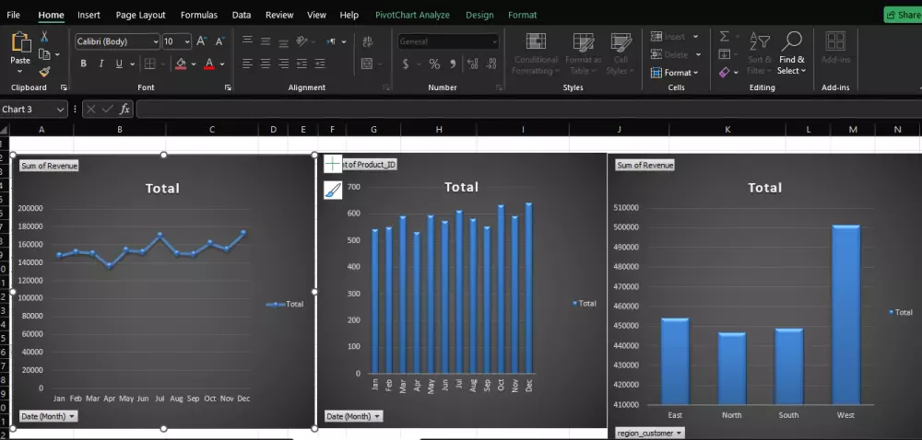The image size is (922, 440).
Task: Click the Orientation angled text icon
Action: point(301,41)
